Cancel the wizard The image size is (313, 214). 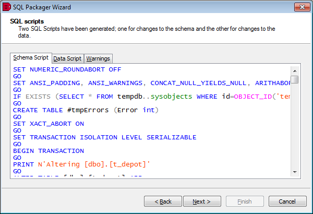(287, 201)
